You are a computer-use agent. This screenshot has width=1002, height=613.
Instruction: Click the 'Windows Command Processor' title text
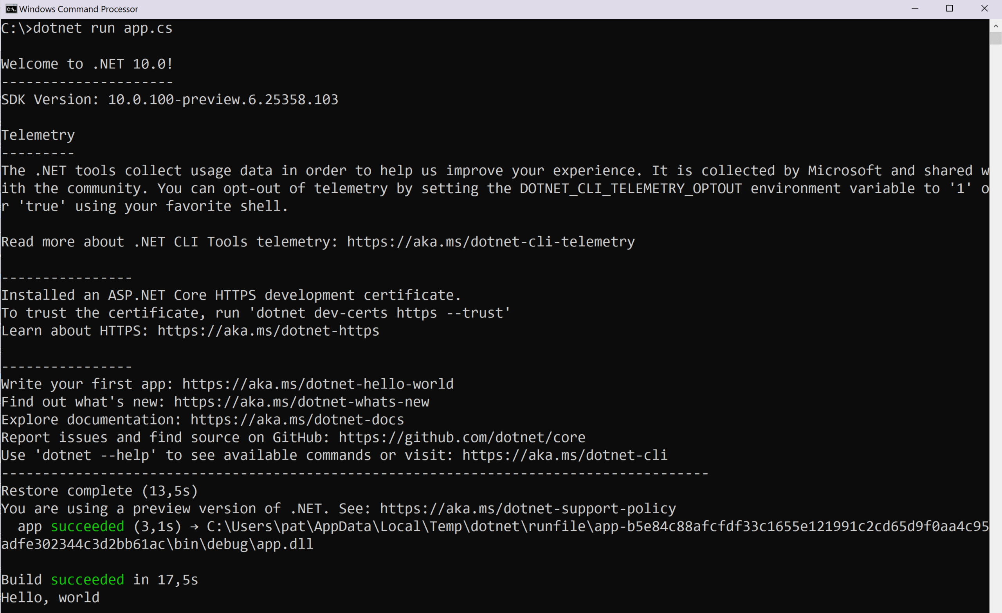click(x=79, y=9)
